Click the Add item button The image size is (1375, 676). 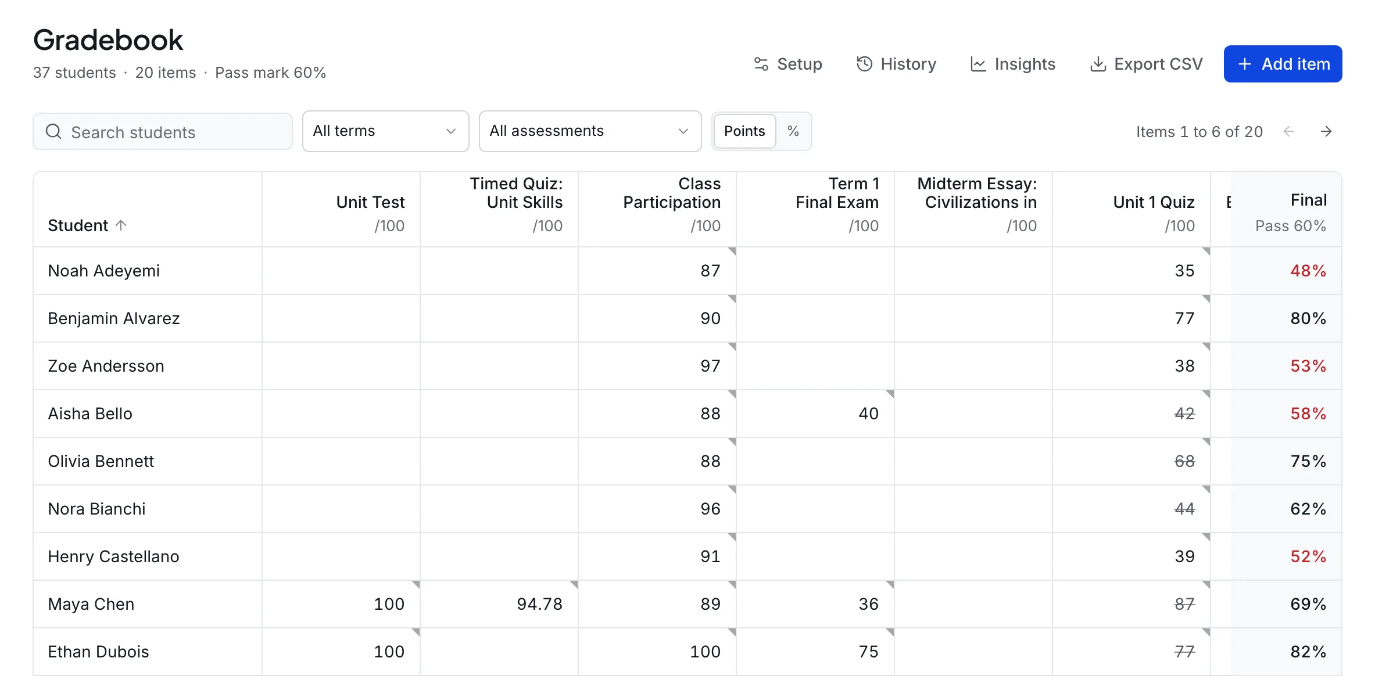click(1283, 64)
